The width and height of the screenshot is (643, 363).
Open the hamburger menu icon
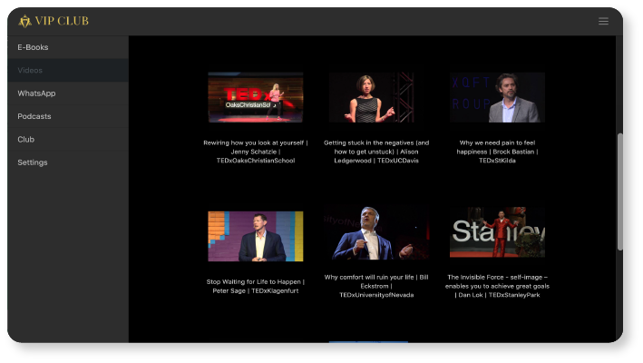[x=603, y=21]
